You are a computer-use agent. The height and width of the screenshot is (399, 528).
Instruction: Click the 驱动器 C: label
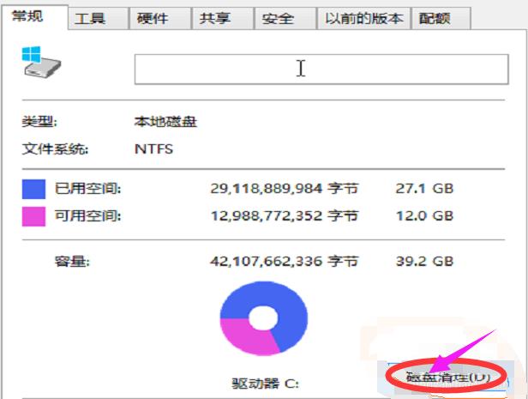(264, 383)
